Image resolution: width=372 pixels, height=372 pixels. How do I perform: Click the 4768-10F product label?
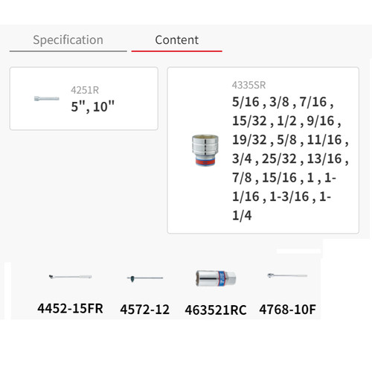click(x=287, y=310)
